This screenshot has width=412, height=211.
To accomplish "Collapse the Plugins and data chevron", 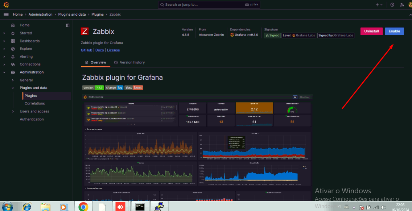I will coord(13,88).
